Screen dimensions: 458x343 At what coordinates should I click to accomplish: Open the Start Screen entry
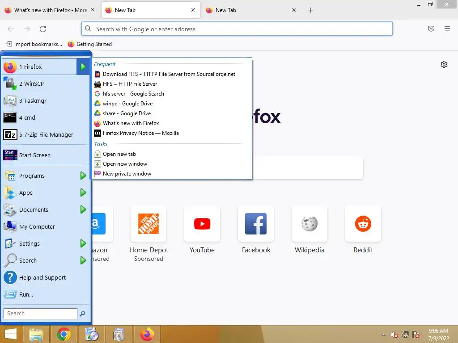(x=46, y=155)
